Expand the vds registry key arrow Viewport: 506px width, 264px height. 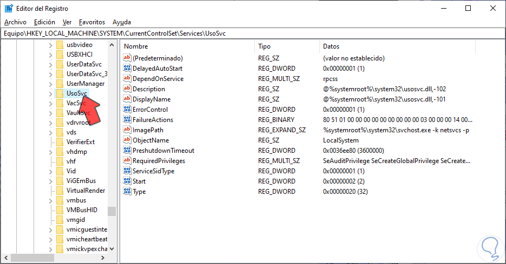point(50,132)
